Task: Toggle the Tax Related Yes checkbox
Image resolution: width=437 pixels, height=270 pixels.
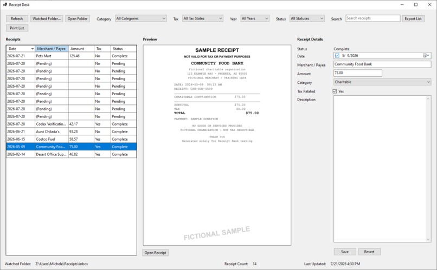Action: [335, 91]
